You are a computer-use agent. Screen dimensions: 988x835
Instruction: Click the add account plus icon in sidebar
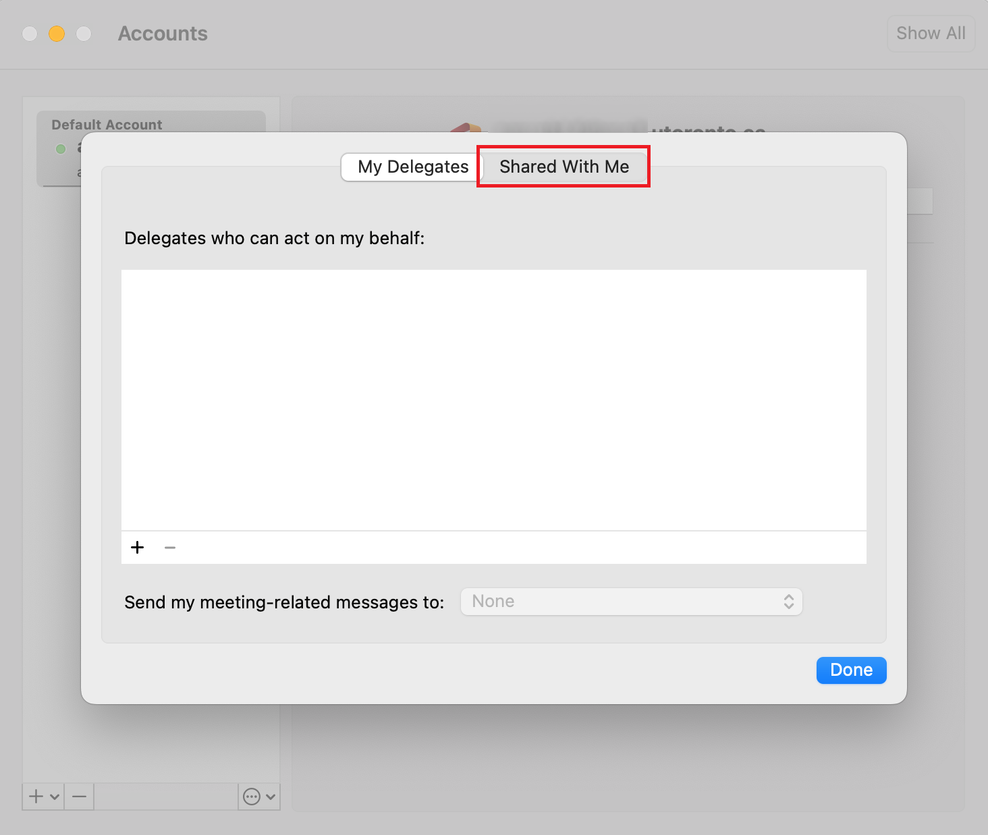tap(36, 797)
